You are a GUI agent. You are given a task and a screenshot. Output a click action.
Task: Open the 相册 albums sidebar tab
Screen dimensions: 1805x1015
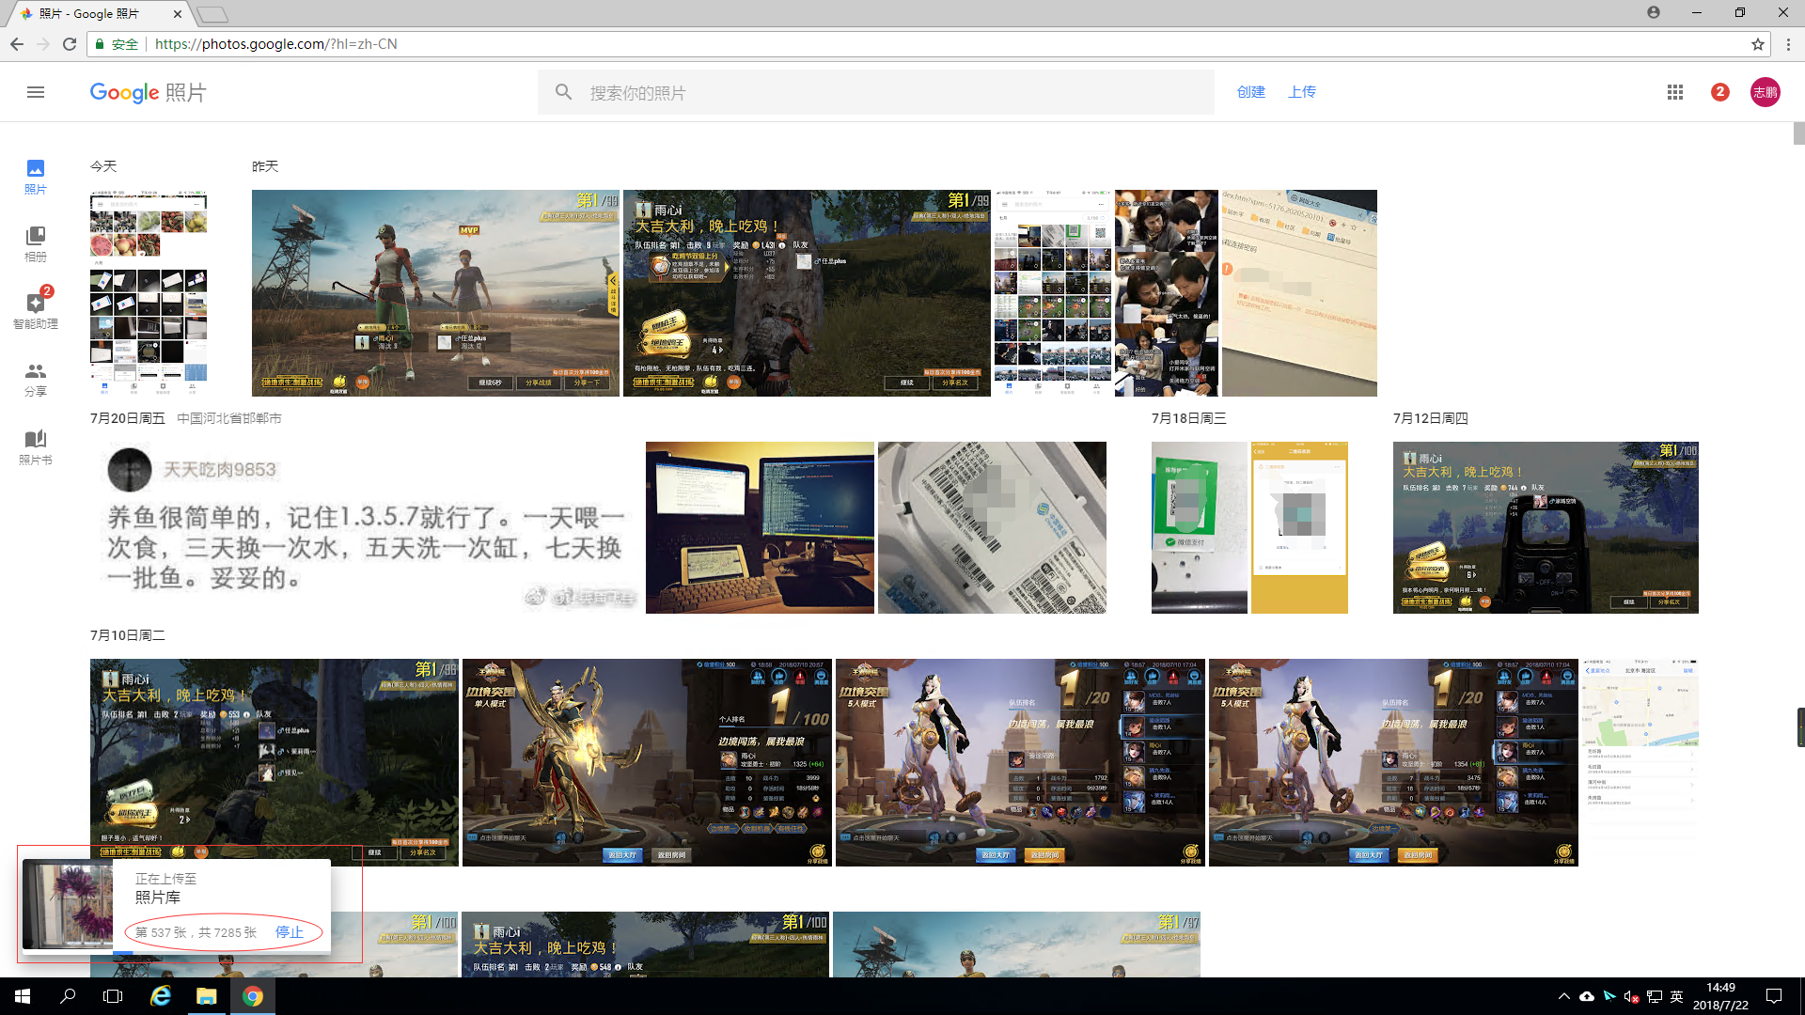[36, 244]
